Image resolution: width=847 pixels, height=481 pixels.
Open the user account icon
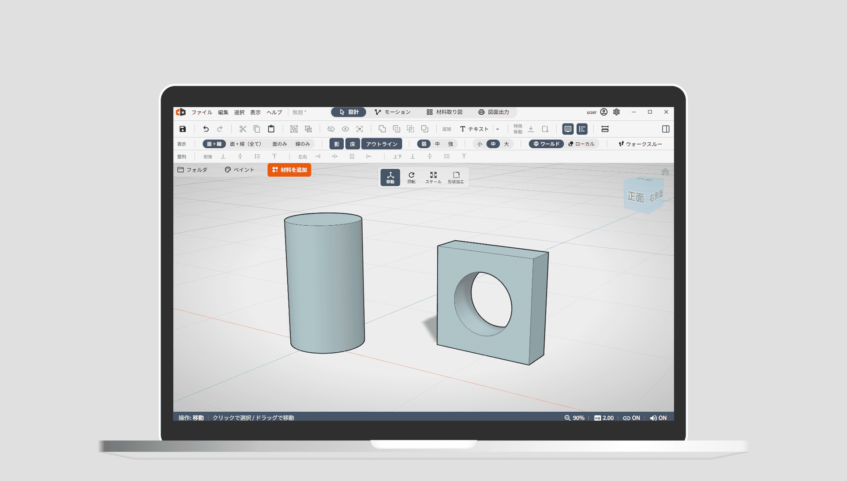[x=604, y=112]
